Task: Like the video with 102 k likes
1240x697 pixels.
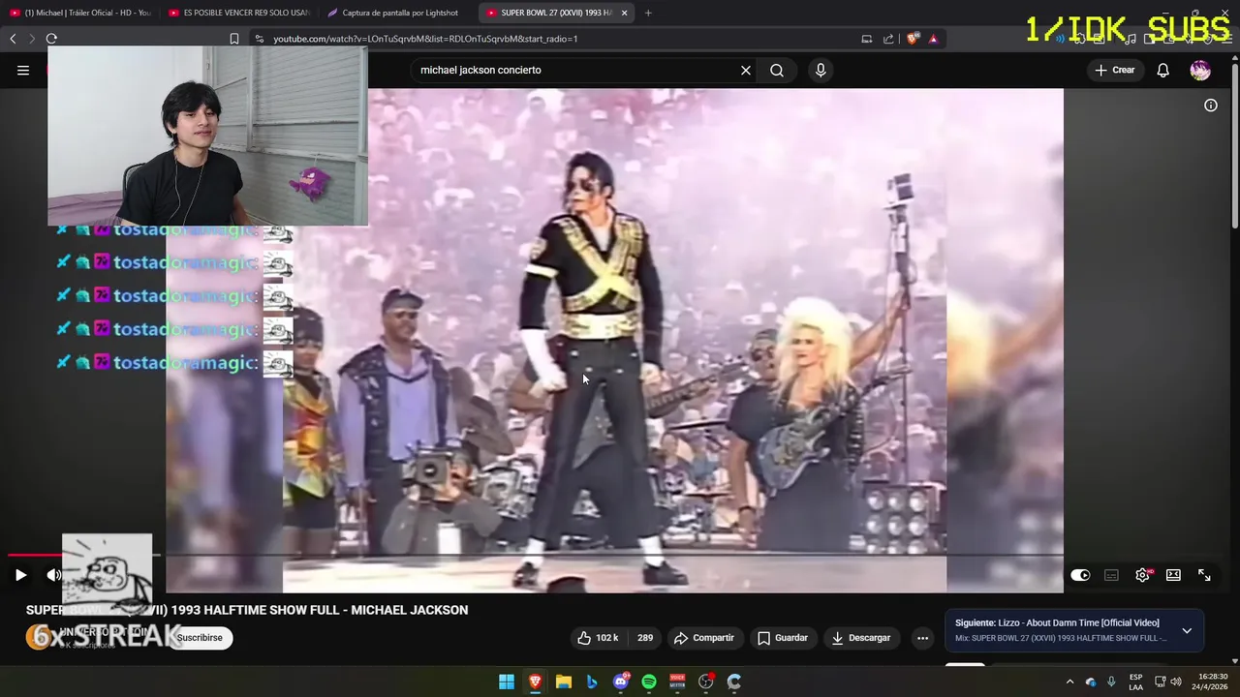Action: point(597,638)
